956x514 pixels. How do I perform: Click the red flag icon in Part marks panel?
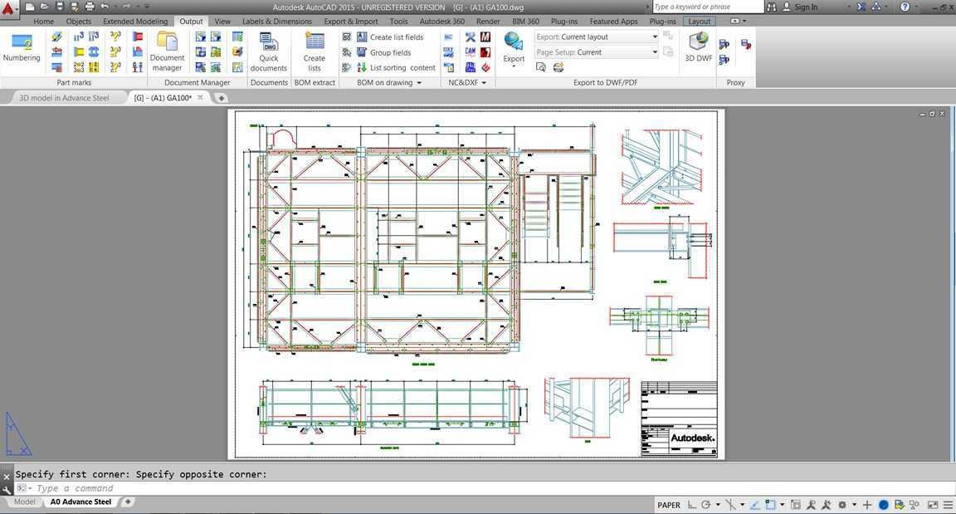pyautogui.click(x=138, y=37)
